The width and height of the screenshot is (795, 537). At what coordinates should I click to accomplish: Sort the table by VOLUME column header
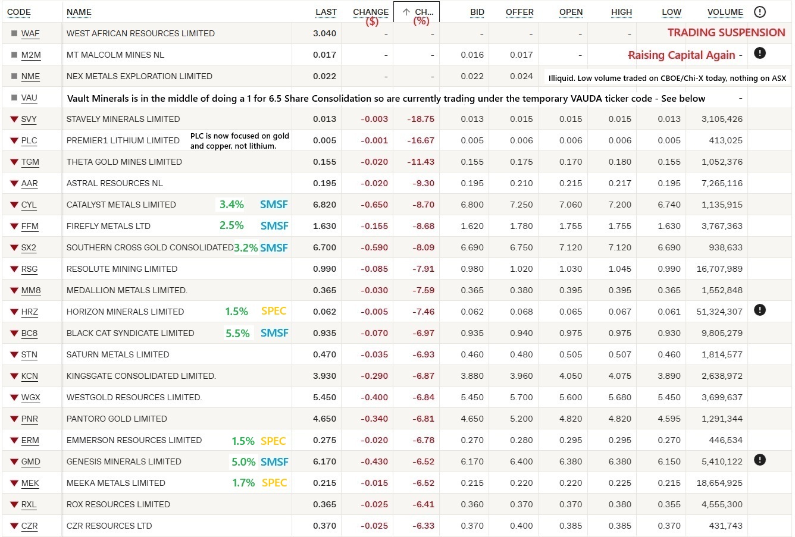(x=725, y=12)
